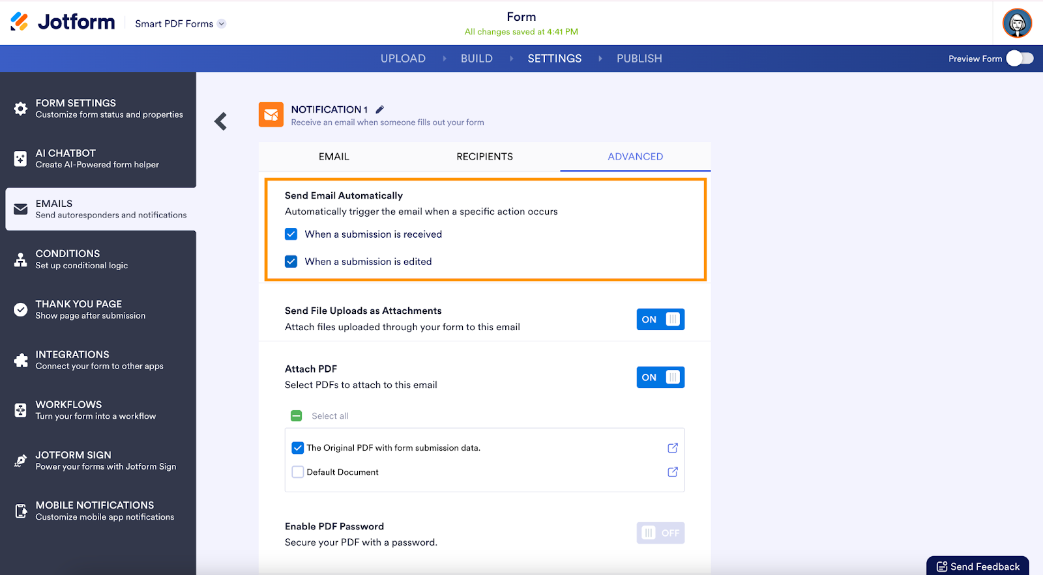Check the Default Document checkbox
Screen dimensions: 1043x575
[x=298, y=472]
